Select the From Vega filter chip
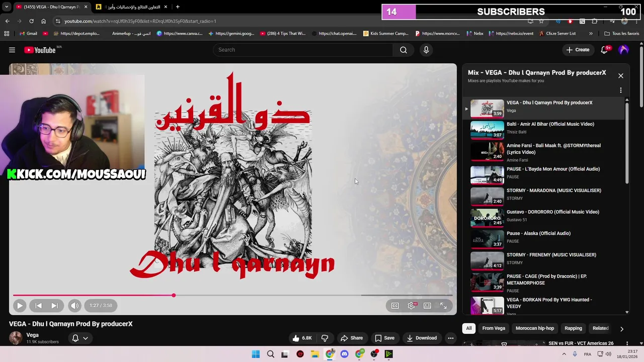 (494, 328)
